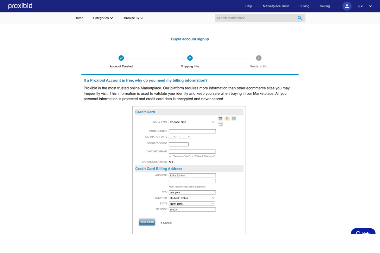Click the City field containing new york
This screenshot has width=380, height=253.
point(192,192)
